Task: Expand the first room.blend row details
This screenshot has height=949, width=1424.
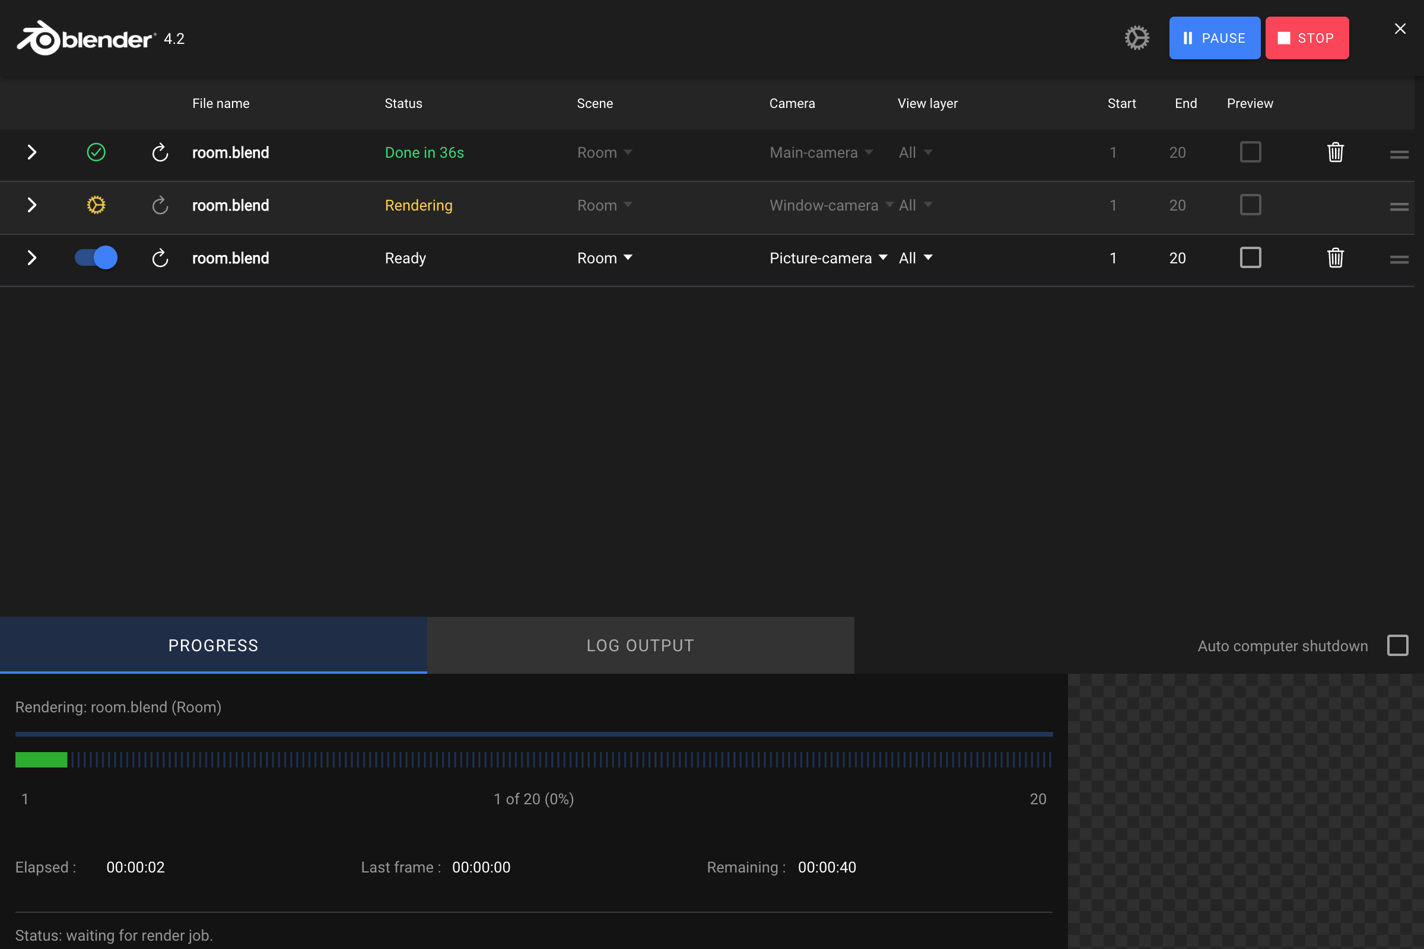Action: click(x=31, y=152)
